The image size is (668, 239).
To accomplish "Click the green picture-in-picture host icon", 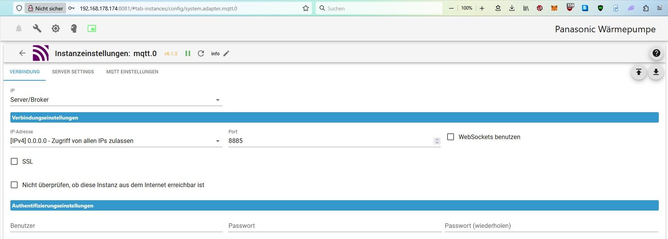I will [x=92, y=28].
